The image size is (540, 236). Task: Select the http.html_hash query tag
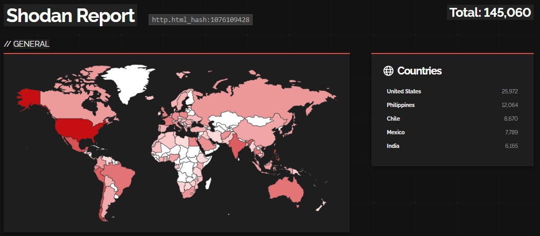201,20
